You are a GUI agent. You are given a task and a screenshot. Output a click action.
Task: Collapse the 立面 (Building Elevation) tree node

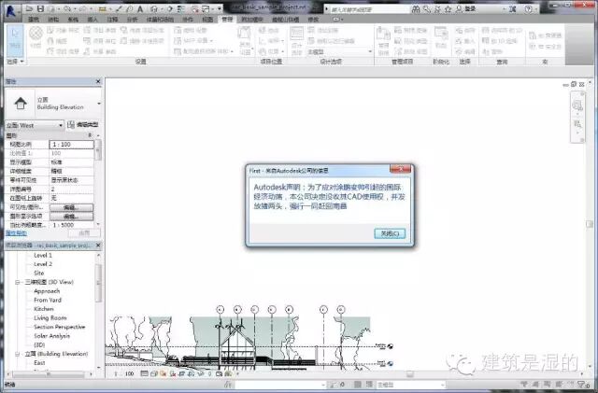click(17, 354)
